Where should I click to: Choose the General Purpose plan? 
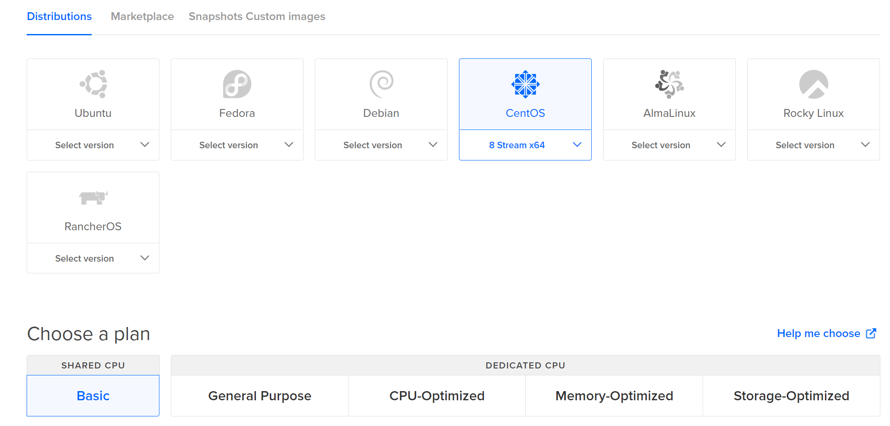click(260, 396)
